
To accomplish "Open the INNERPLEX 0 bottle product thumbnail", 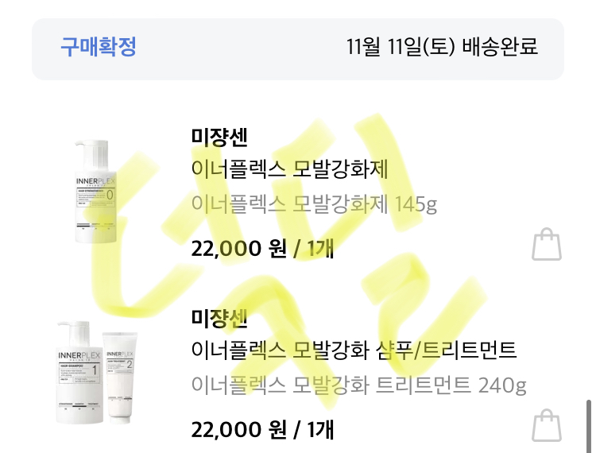I will (95, 192).
